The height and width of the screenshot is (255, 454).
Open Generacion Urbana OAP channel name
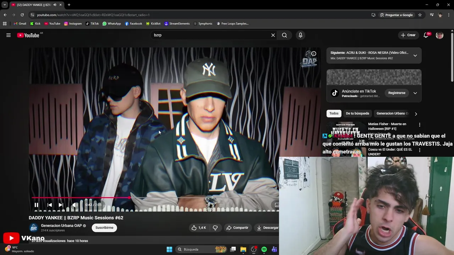click(x=61, y=226)
